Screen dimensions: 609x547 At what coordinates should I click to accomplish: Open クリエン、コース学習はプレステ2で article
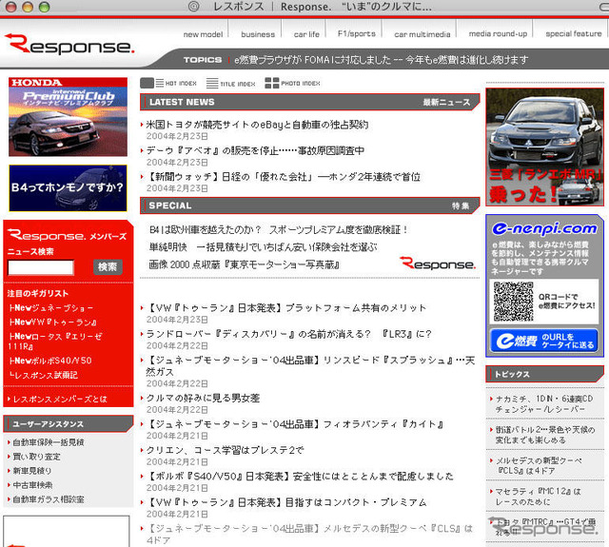(x=225, y=450)
